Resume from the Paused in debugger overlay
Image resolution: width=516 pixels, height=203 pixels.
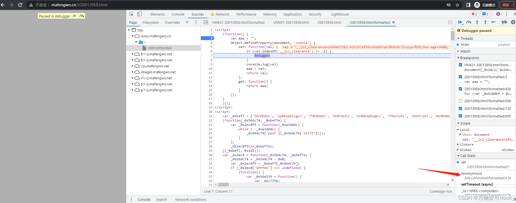pos(75,16)
